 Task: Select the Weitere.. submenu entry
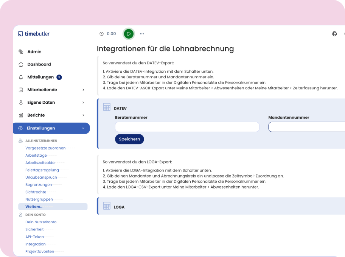point(53,207)
